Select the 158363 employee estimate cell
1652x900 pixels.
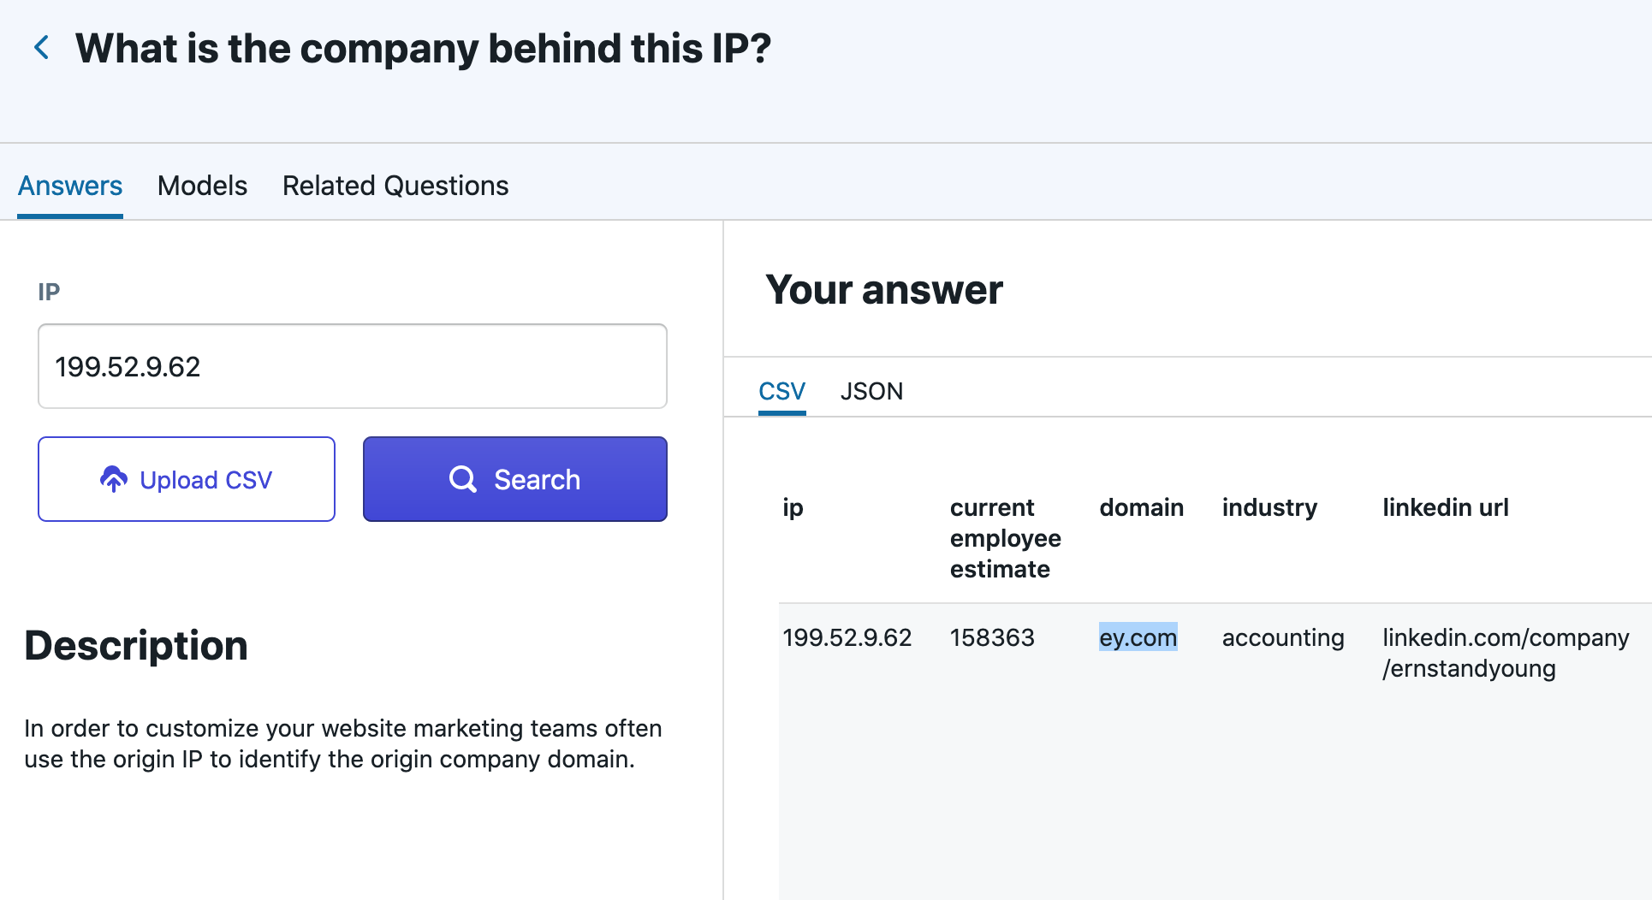pyautogui.click(x=992, y=637)
